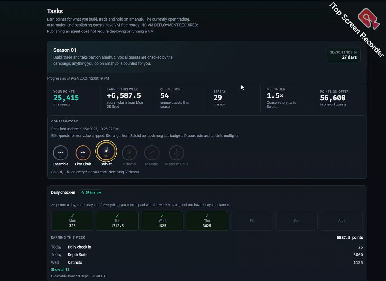Click the 'EARNING THIS WEEK' label
The height and width of the screenshot is (281, 386).
[68, 238]
